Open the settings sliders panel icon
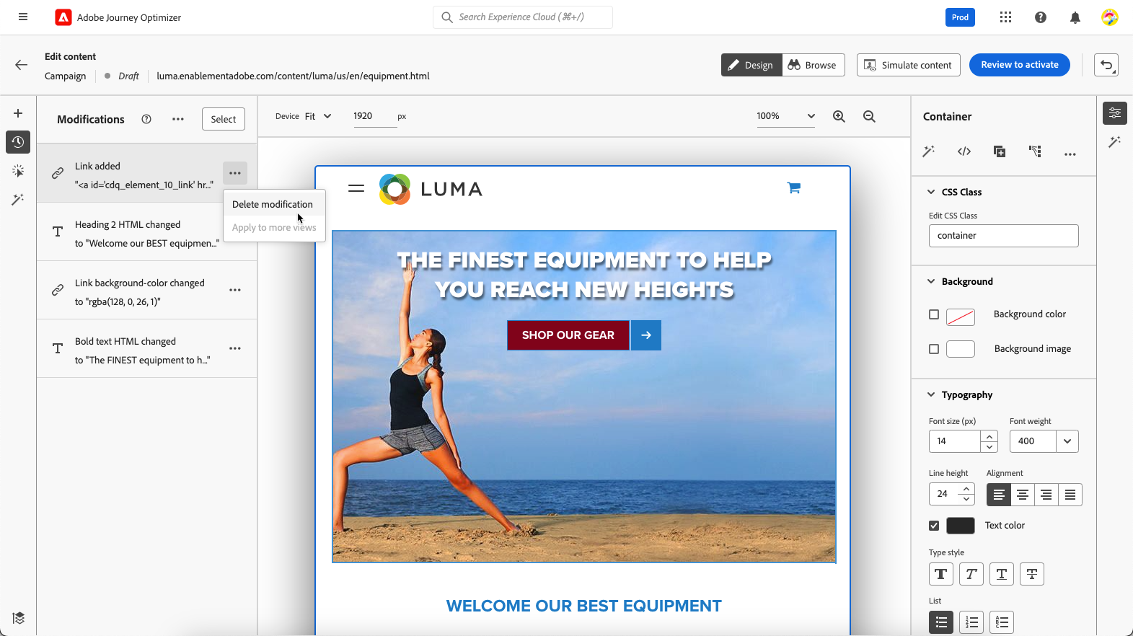This screenshot has height=636, width=1133. (x=1115, y=113)
